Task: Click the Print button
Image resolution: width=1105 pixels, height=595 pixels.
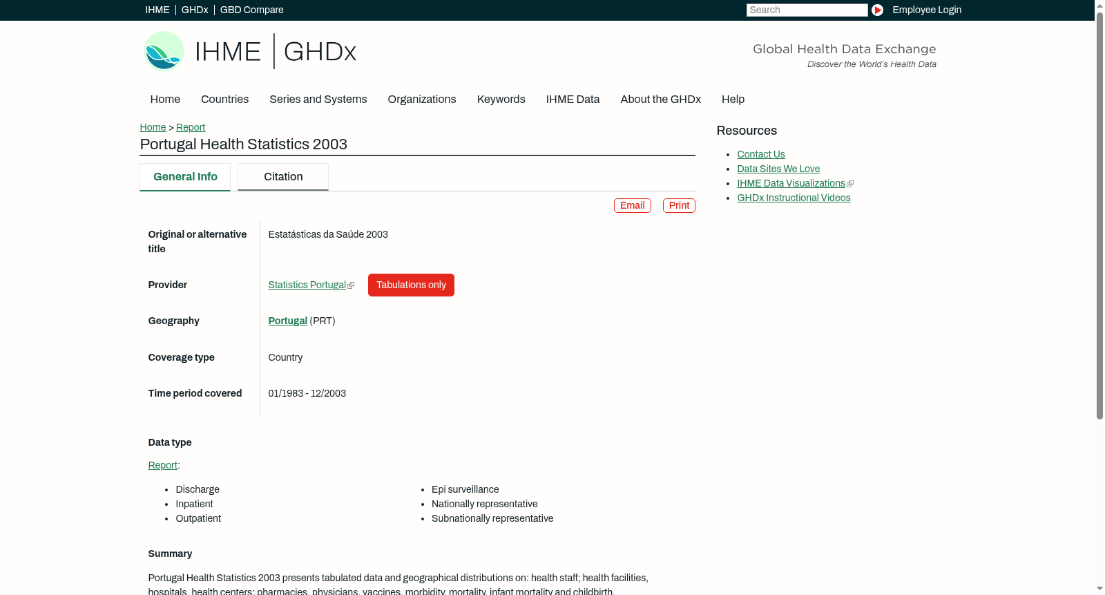Action: pyautogui.click(x=679, y=205)
